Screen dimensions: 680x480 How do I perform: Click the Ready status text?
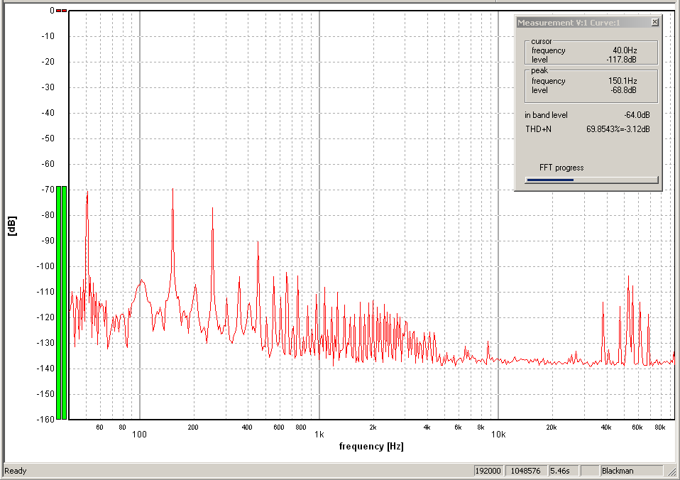point(16,471)
